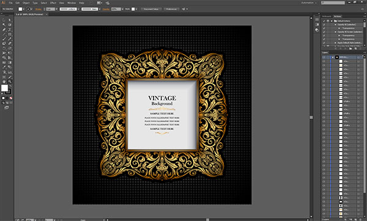367x221 pixels.
Task: Select the Blob Brush tool
Action: pyautogui.click(x=4, y=43)
